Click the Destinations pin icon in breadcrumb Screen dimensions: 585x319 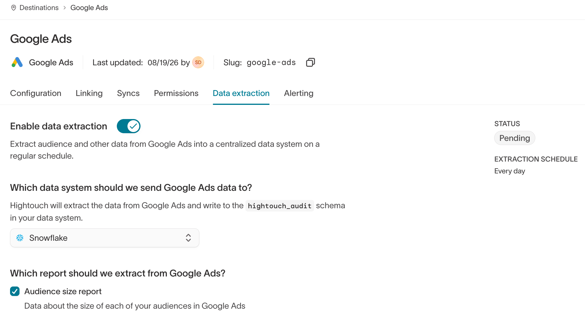tap(14, 8)
